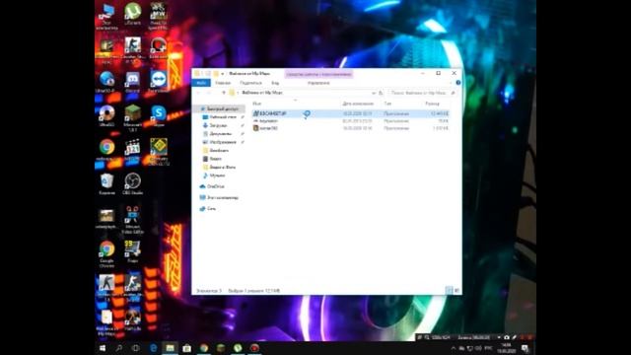Viewport: 631px width, 355px height.
Task: Open Microsoft Store from the taskbar
Action: (186, 348)
